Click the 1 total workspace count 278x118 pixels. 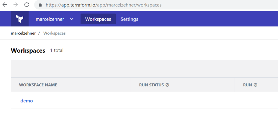point(57,50)
